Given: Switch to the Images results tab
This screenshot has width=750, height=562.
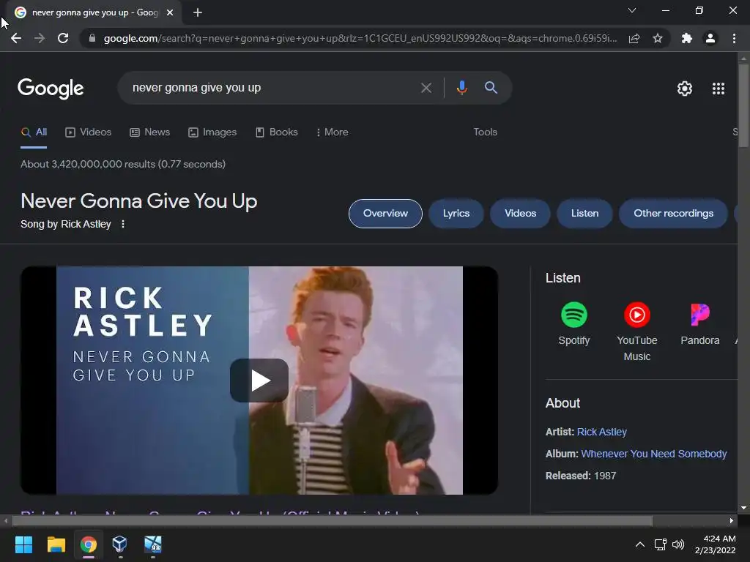Looking at the screenshot, I should (212, 132).
